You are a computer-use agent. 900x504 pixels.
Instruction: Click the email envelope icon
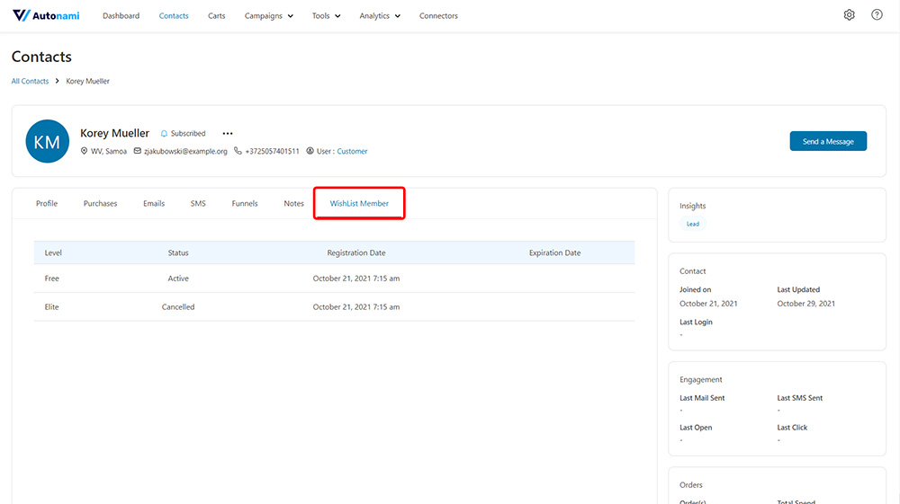pos(137,151)
